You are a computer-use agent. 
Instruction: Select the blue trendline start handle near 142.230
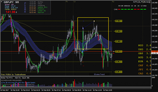tap(83, 28)
